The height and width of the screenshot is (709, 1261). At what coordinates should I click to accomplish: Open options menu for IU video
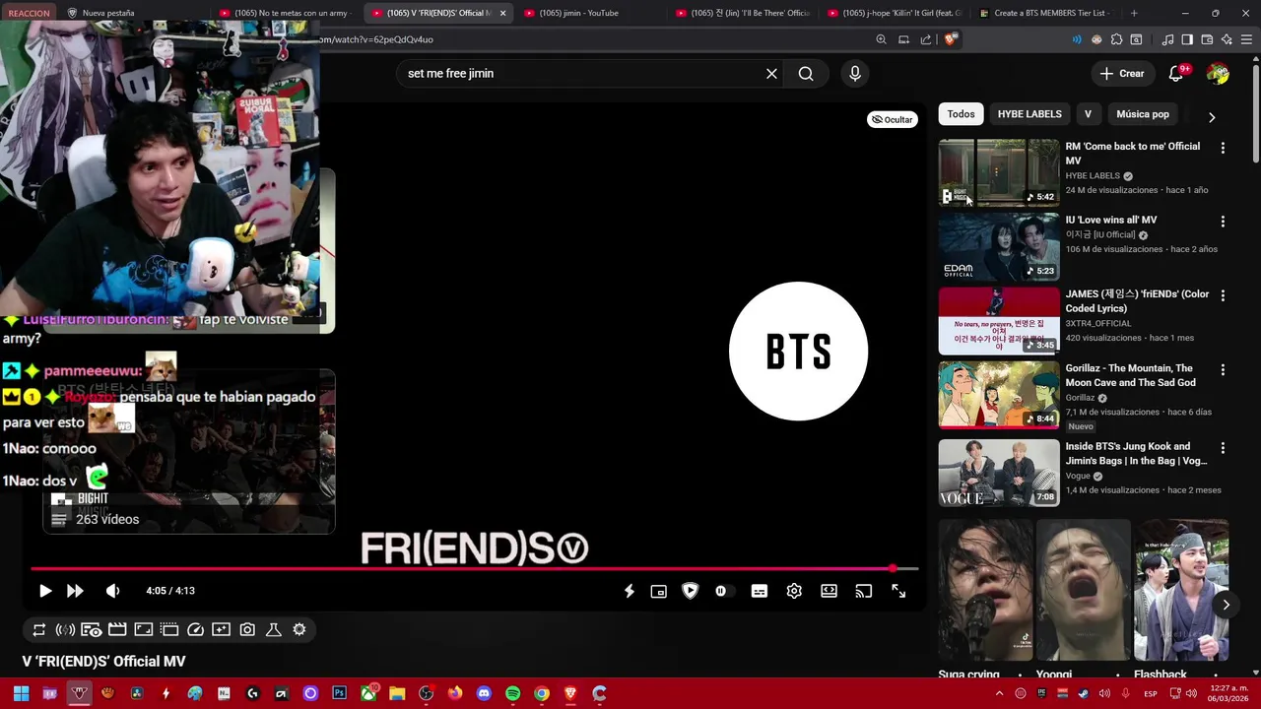(x=1223, y=222)
